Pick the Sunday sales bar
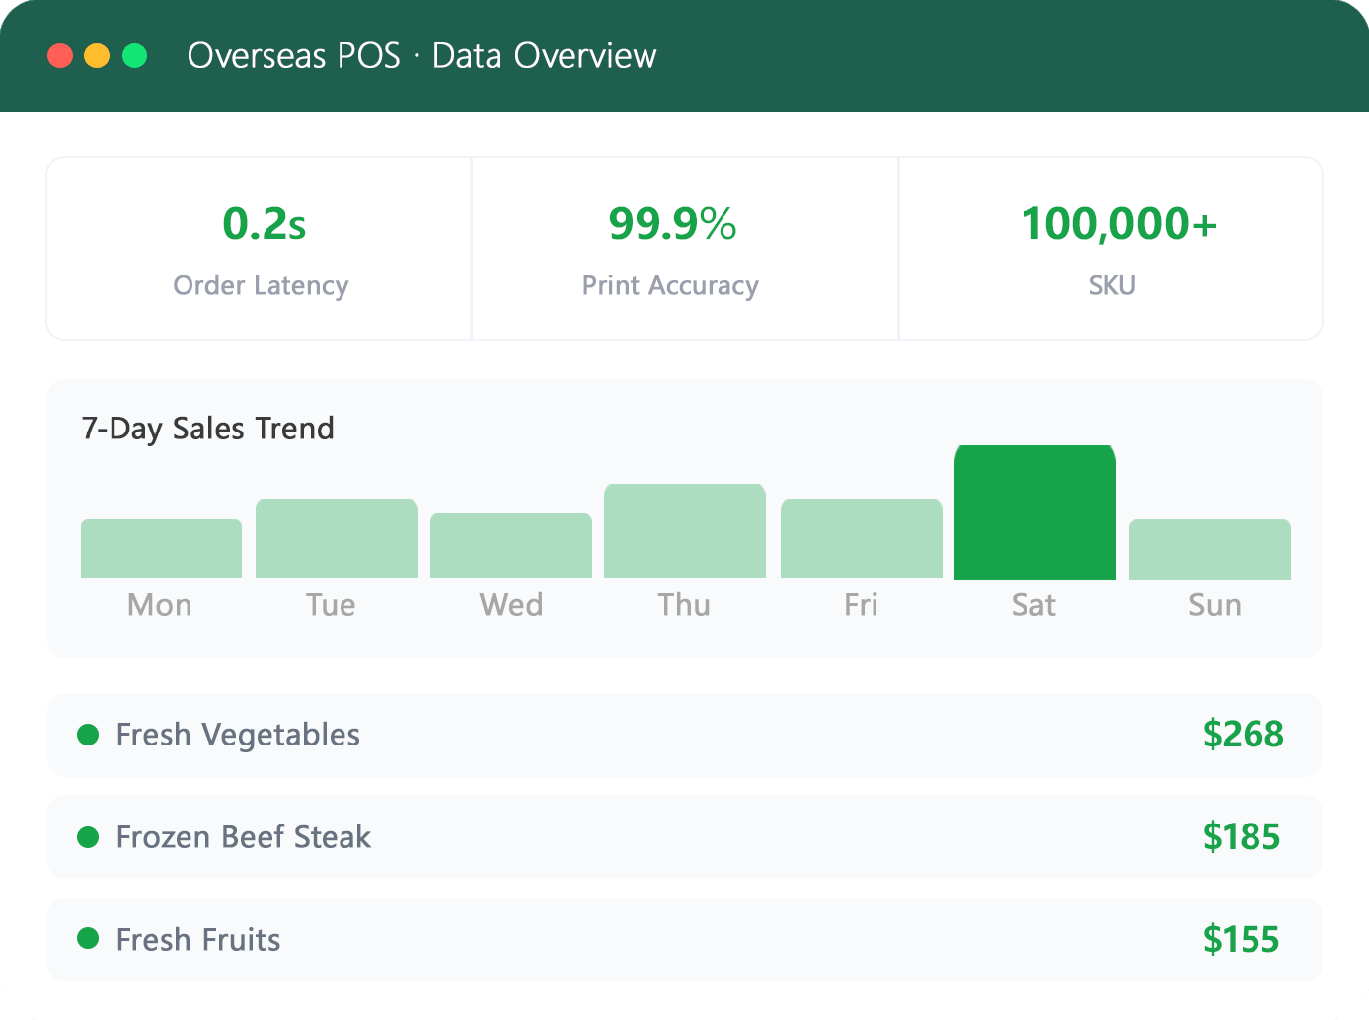The height and width of the screenshot is (1020, 1369). 1210,549
